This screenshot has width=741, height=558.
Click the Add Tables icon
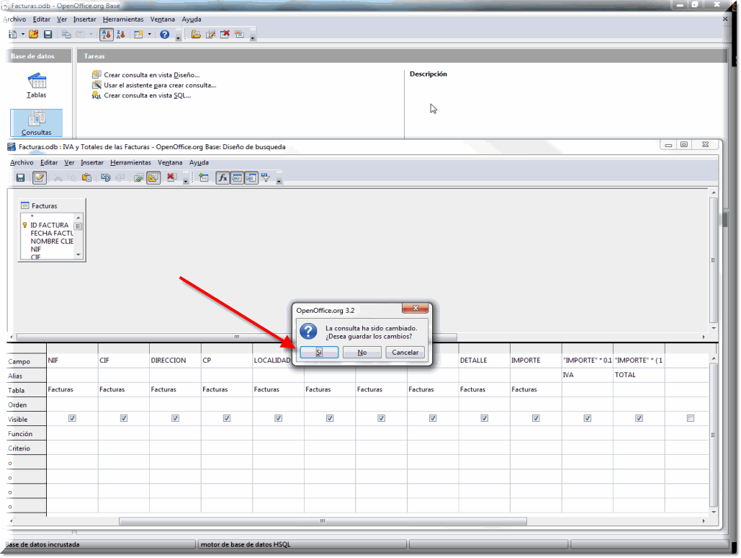(204, 178)
